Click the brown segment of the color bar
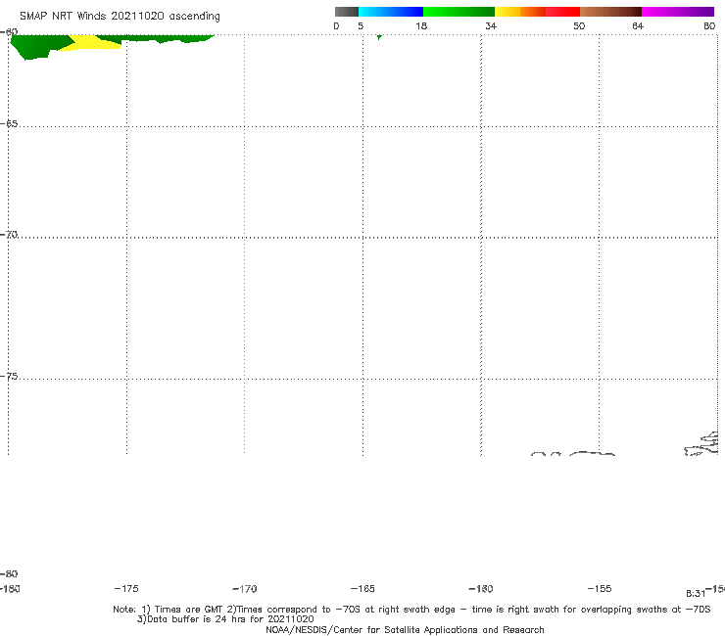 pos(610,12)
